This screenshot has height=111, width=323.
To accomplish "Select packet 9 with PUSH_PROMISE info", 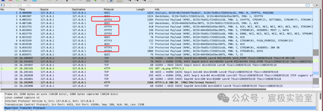I will click(156, 41).
